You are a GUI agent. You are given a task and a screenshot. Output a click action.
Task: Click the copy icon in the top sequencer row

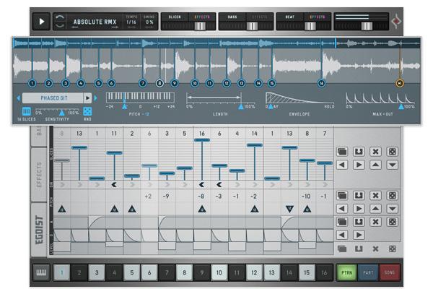(343, 152)
